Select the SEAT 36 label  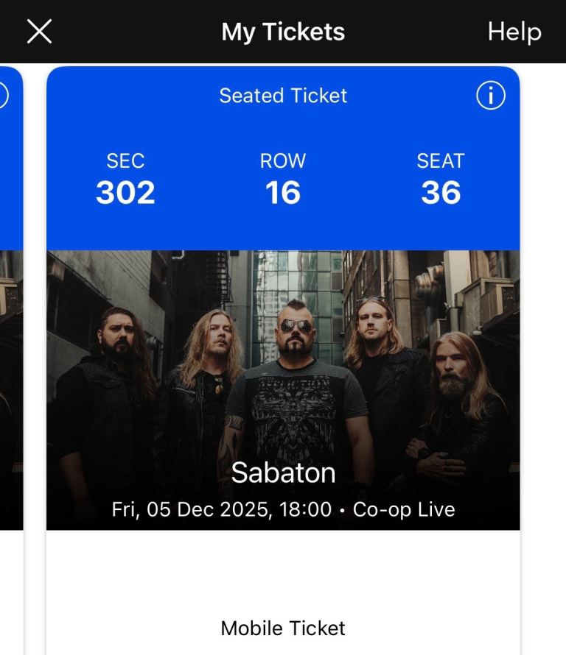tap(441, 178)
